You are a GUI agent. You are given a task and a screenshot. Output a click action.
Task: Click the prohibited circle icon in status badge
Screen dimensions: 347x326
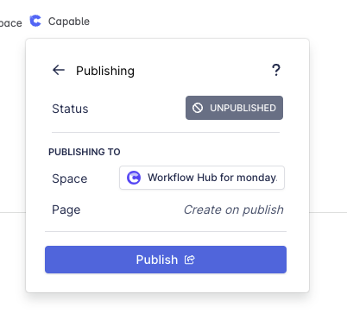(198, 108)
